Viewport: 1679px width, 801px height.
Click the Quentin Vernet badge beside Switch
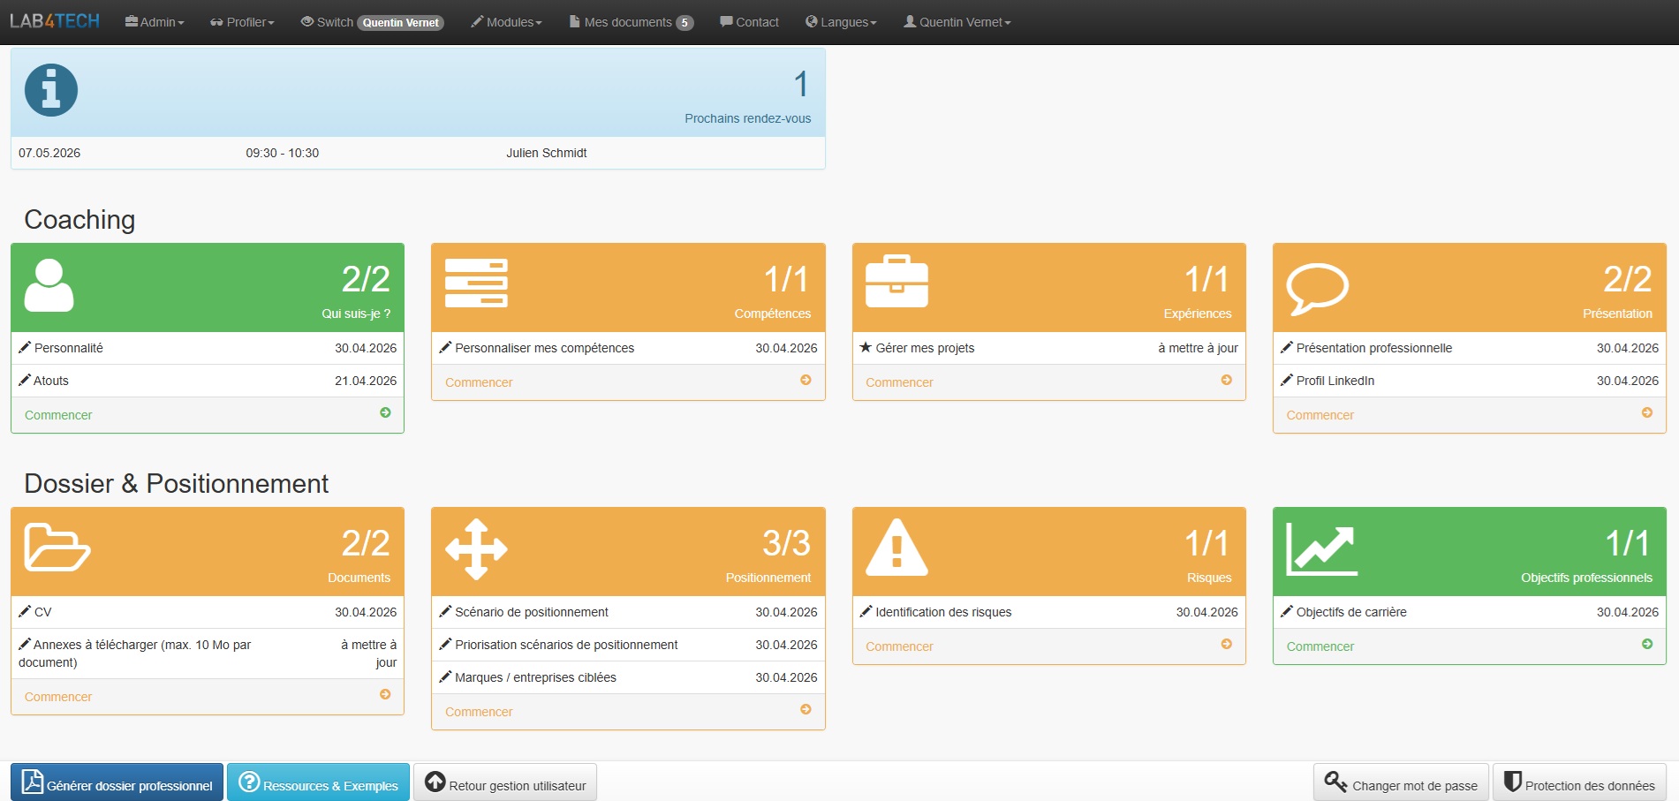click(x=401, y=23)
